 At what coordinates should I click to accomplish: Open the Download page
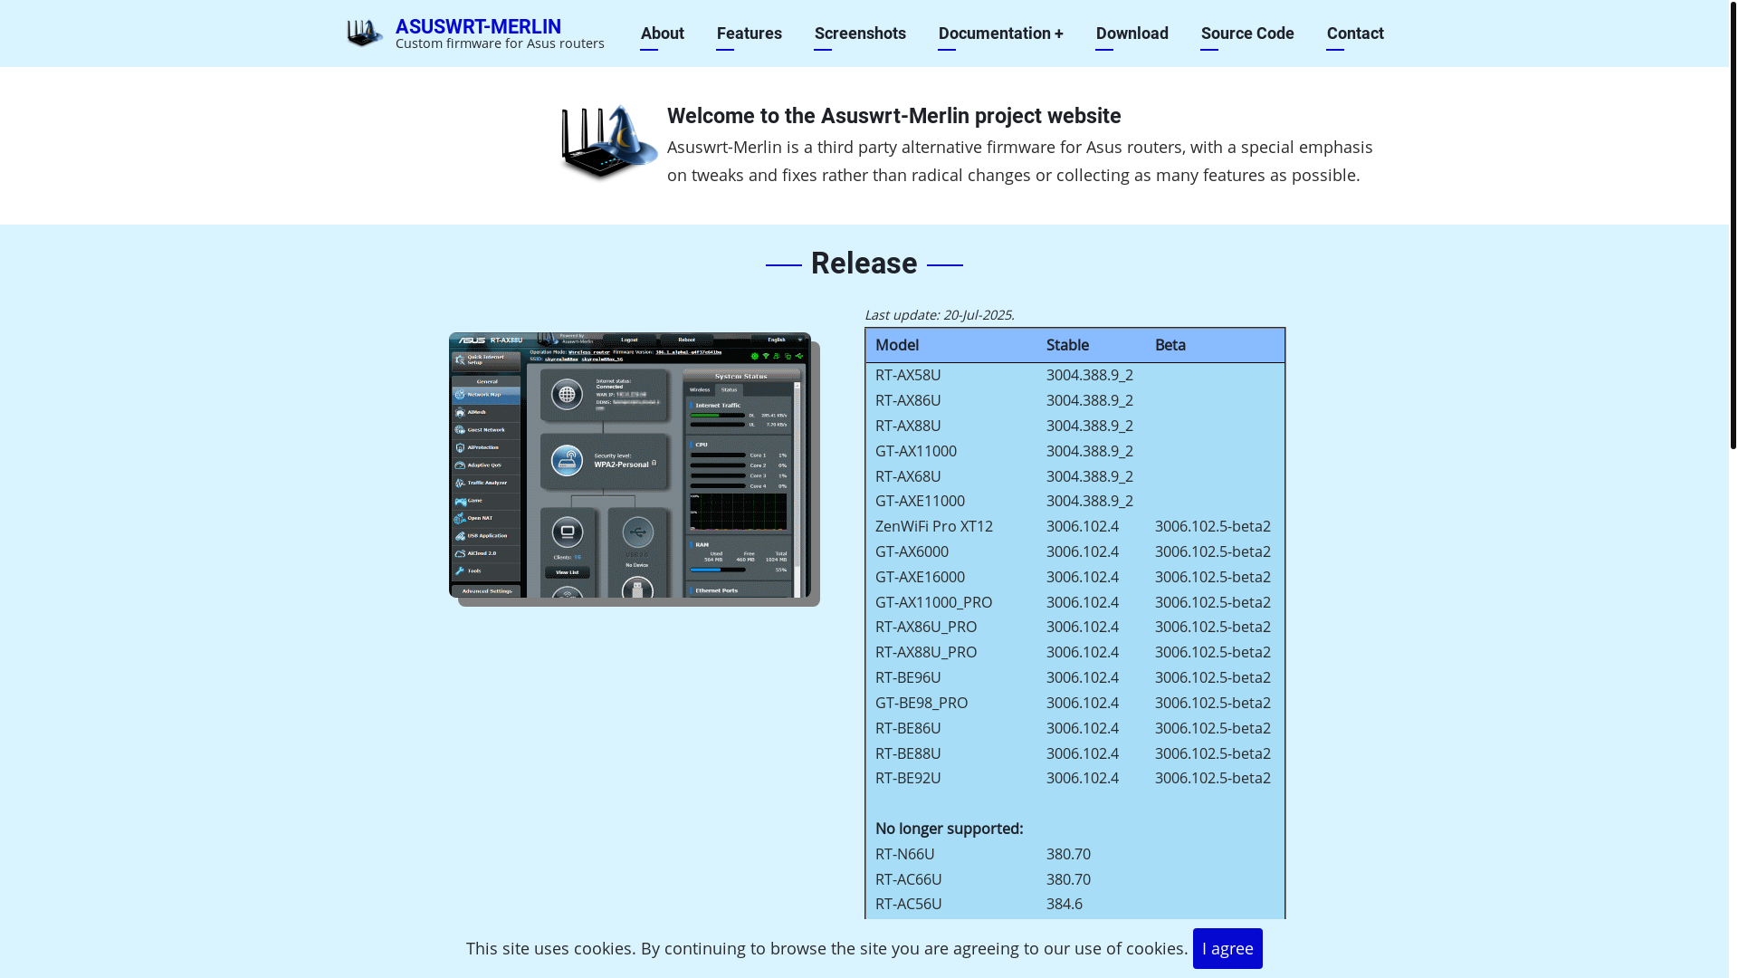pos(1132,34)
